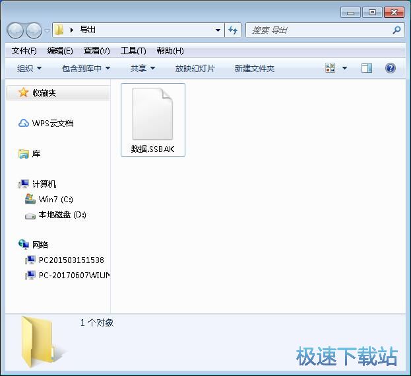Expand the breadcrumb arrow before 导出
This screenshot has width=411, height=376.
(x=72, y=30)
